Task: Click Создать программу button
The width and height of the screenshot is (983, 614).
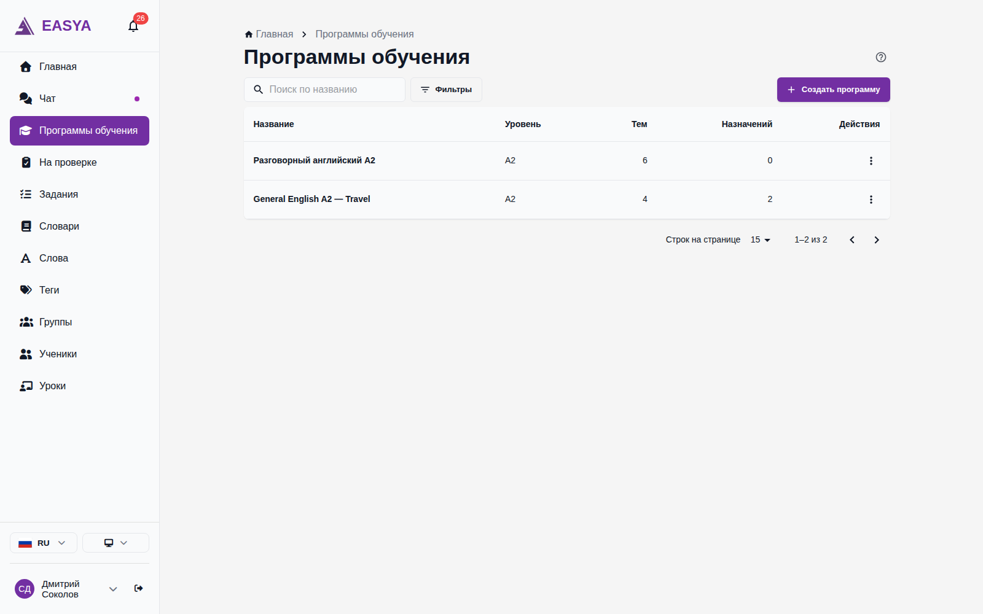Action: (x=833, y=90)
